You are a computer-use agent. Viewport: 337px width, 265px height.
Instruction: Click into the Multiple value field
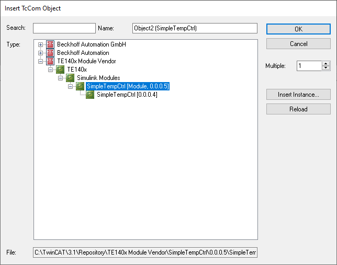pyautogui.click(x=309, y=66)
